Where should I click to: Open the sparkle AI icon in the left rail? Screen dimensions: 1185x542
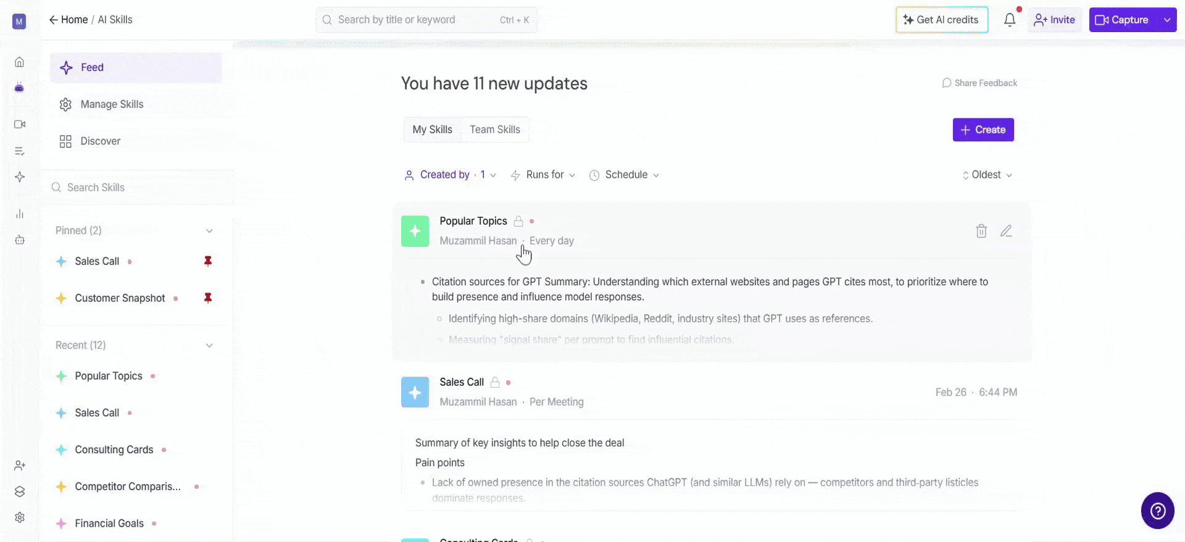coord(20,177)
